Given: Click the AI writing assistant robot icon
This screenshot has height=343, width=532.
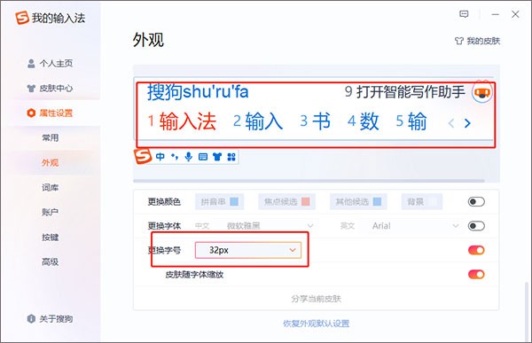Looking at the screenshot, I should coord(482,92).
